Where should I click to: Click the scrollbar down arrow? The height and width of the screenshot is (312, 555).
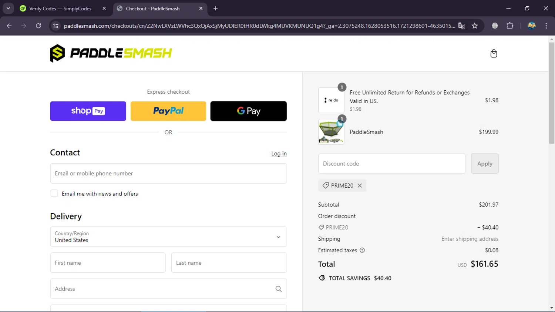552,308
